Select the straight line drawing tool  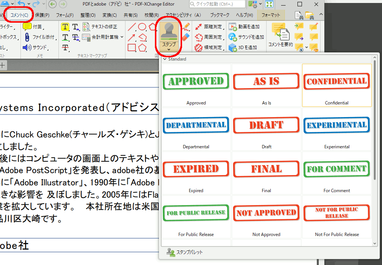(132, 27)
